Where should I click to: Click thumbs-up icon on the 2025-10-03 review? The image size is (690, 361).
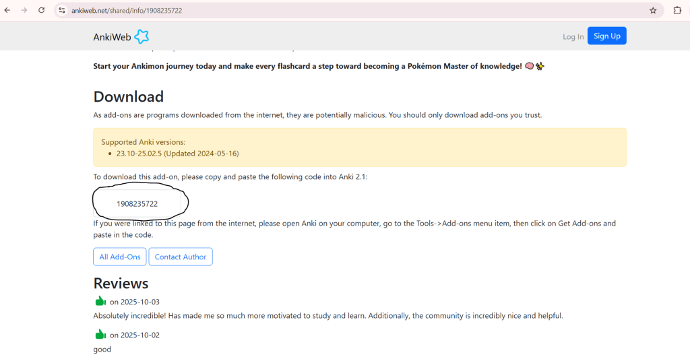coord(100,301)
